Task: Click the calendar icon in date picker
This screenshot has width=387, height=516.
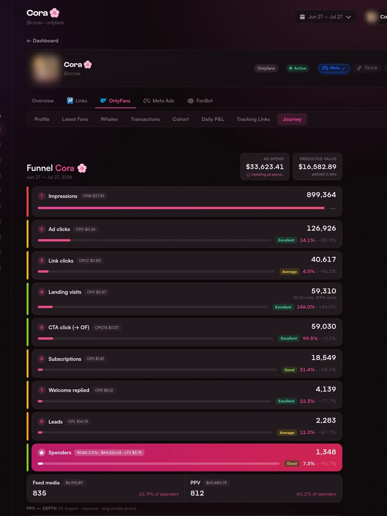Action: 302,17
